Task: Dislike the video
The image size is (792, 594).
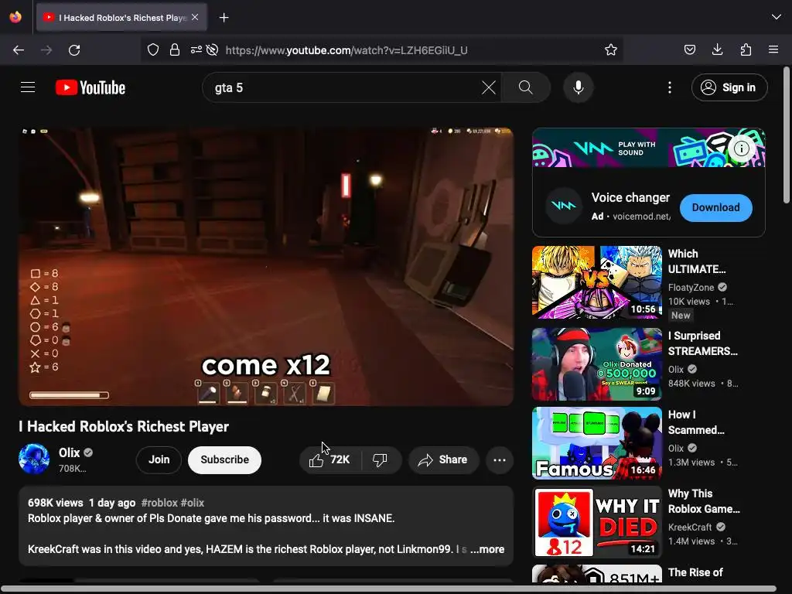Action: click(x=381, y=459)
